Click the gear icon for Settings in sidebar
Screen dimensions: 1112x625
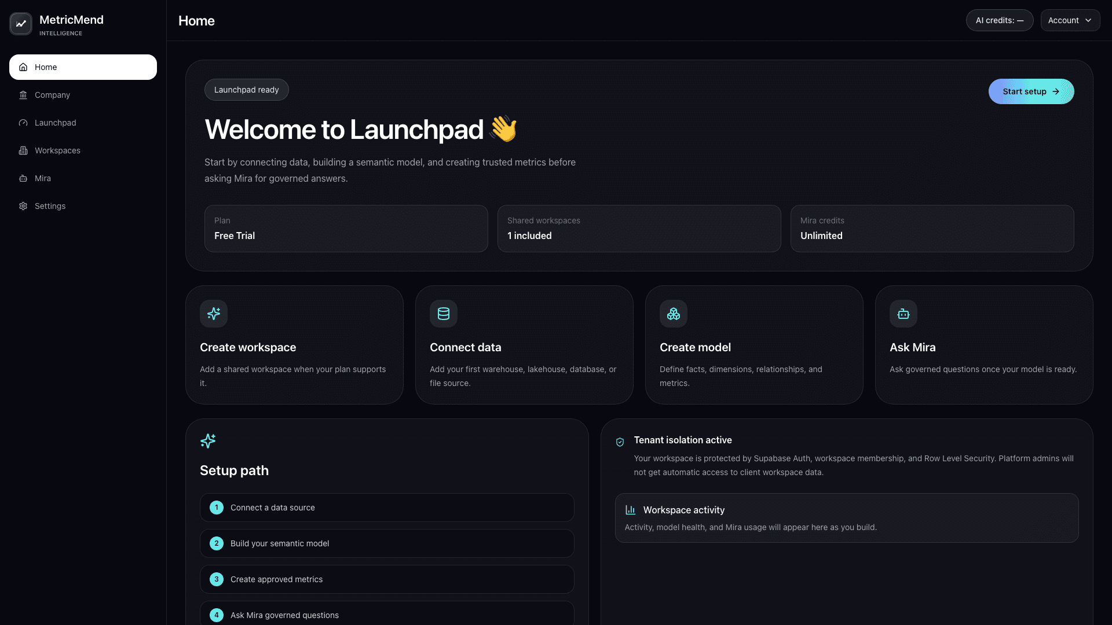click(x=23, y=206)
